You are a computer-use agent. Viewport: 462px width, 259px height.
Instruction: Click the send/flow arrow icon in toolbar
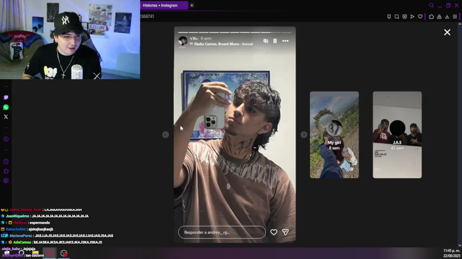[x=412, y=17]
